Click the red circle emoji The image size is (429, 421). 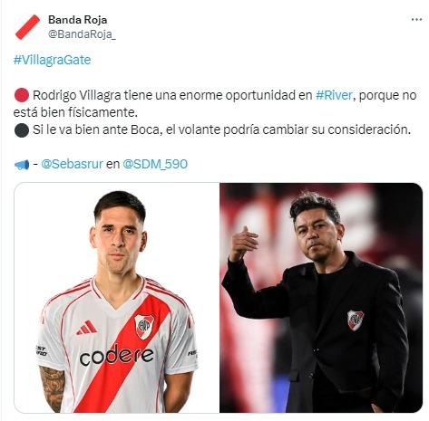click(22, 95)
